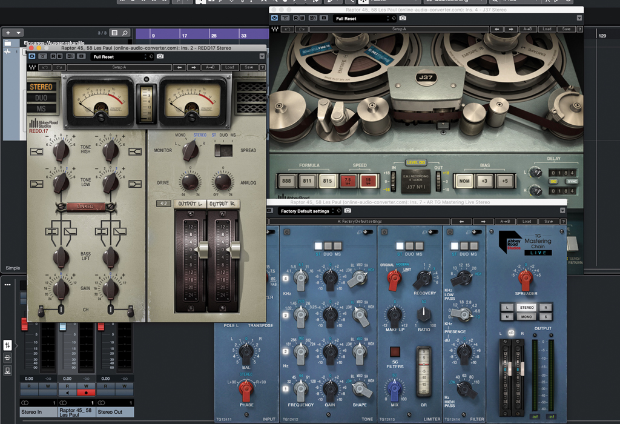The height and width of the screenshot is (424, 620).
Task: Click the MONO monitor button in TG Mastering
Action: coord(526,317)
